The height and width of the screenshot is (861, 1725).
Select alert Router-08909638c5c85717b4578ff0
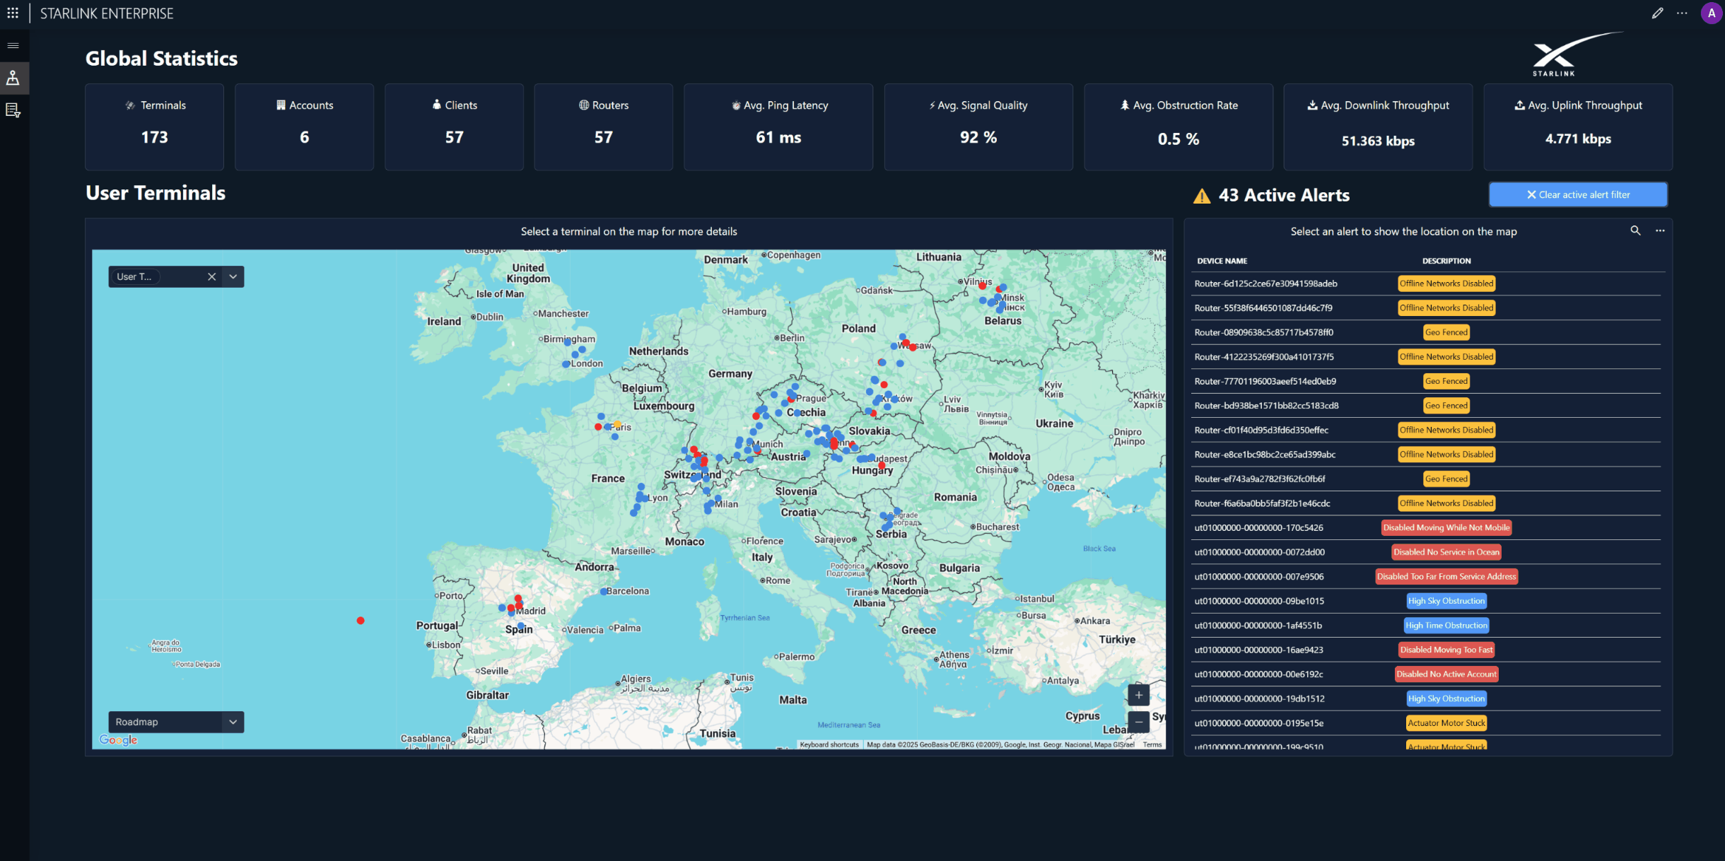point(1427,332)
